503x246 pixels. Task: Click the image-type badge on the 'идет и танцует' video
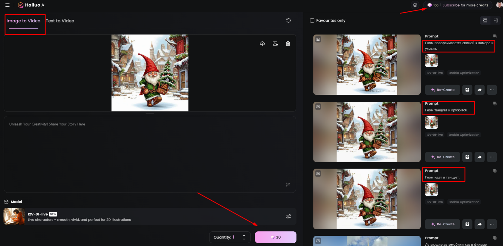pos(318,174)
